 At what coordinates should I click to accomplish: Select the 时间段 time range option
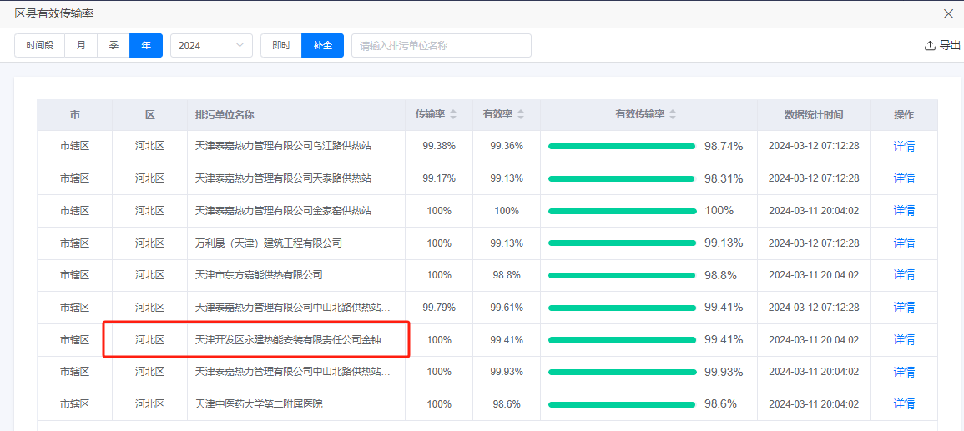click(39, 45)
